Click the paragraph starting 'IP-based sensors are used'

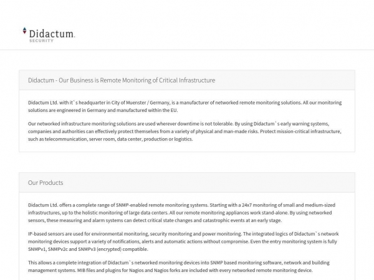[x=185, y=241]
